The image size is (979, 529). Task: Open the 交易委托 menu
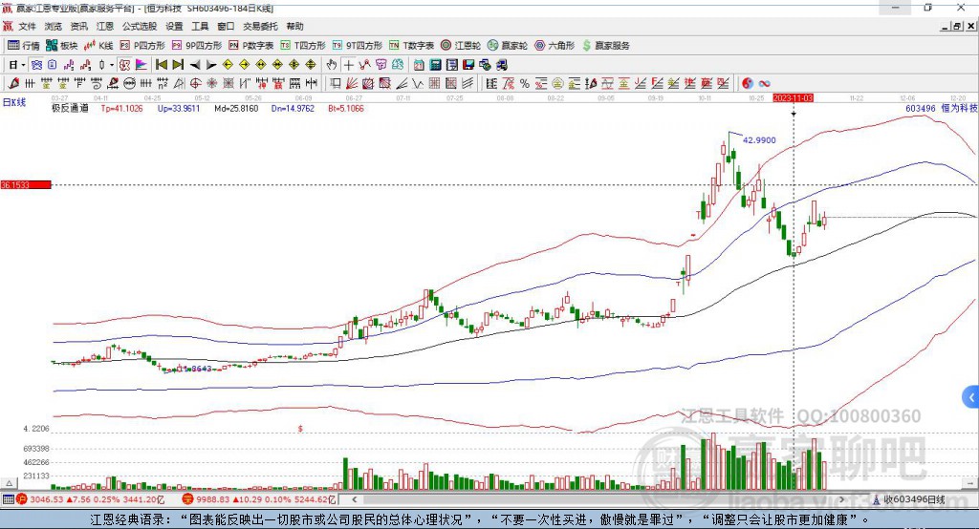[x=260, y=26]
